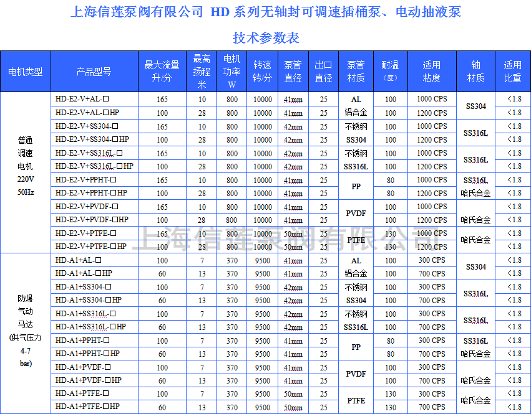Select model cell HD-E2-V+SS316L-□HP

pos(94,166)
